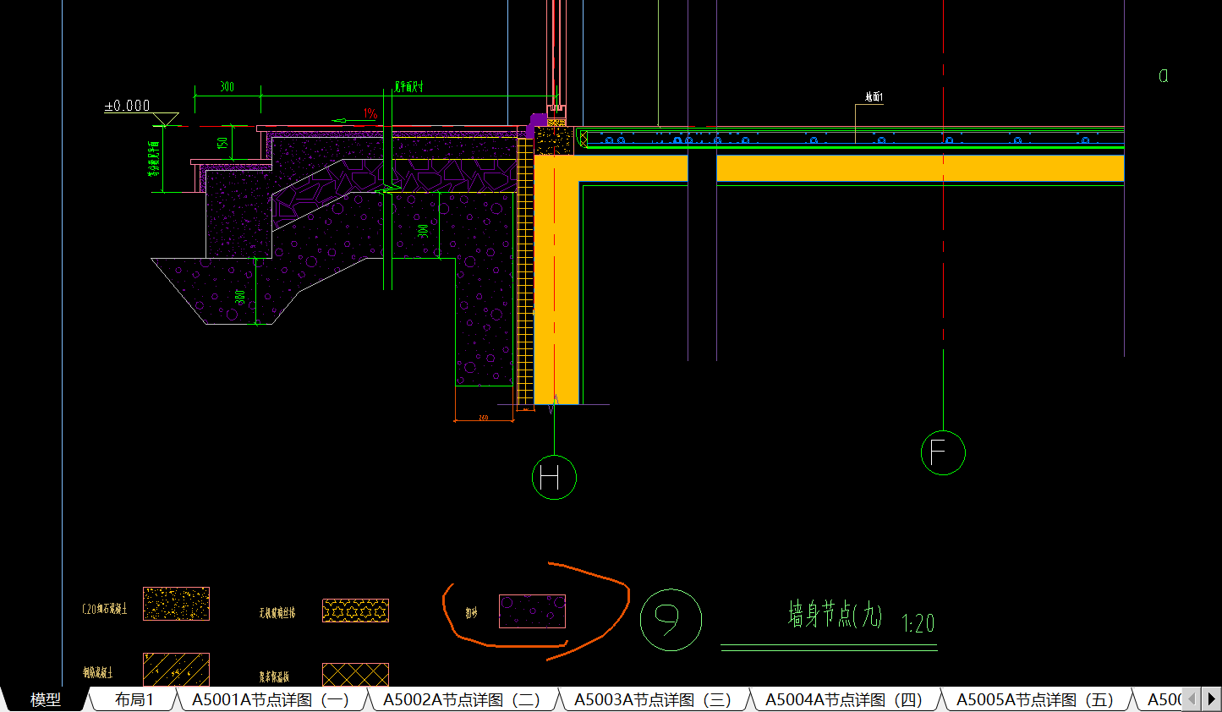Viewport: 1222px width, 712px height.
Task: Select the circled detail number 9
Action: click(671, 620)
